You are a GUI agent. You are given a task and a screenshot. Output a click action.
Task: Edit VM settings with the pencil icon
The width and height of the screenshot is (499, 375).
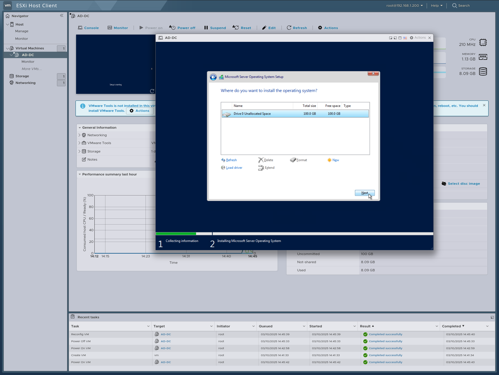[269, 28]
